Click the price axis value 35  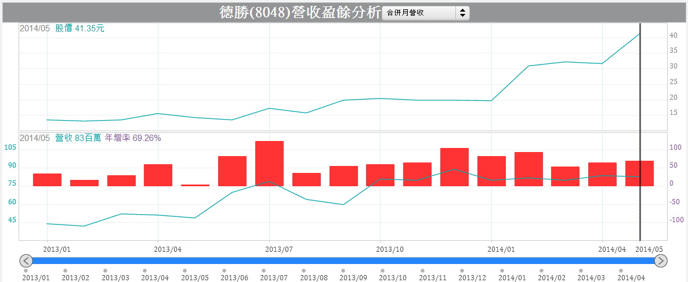click(x=673, y=51)
